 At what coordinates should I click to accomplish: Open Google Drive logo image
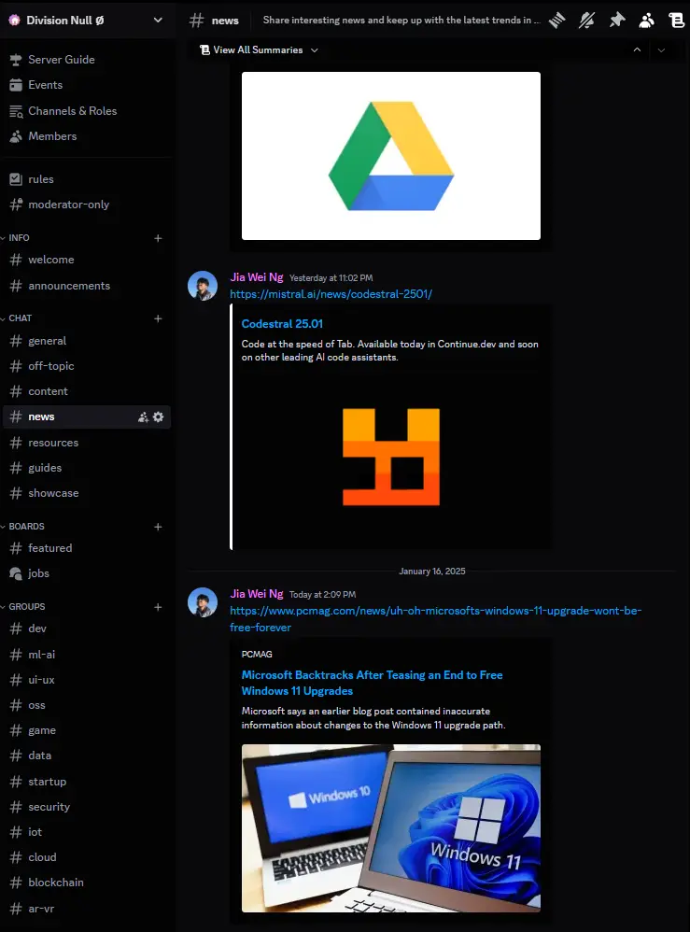(391, 156)
